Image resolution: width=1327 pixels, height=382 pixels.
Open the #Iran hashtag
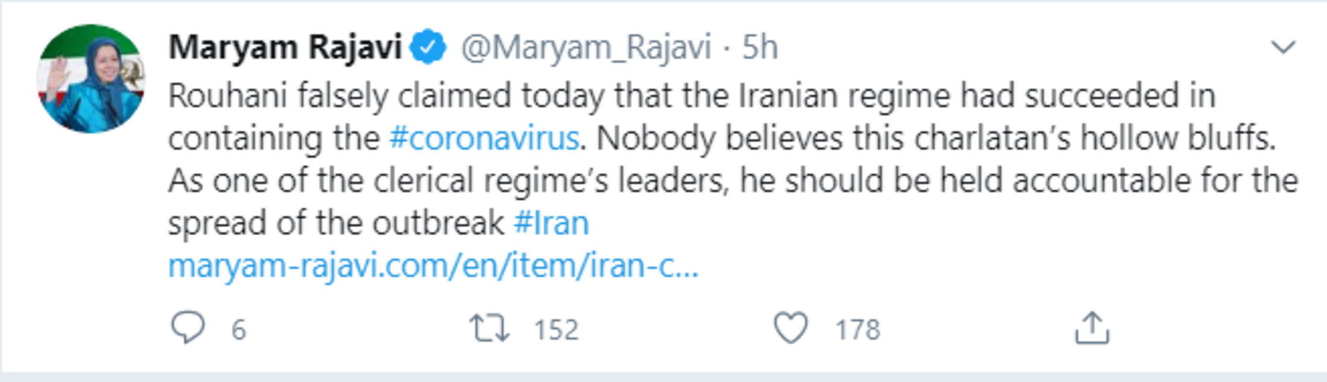(x=551, y=223)
